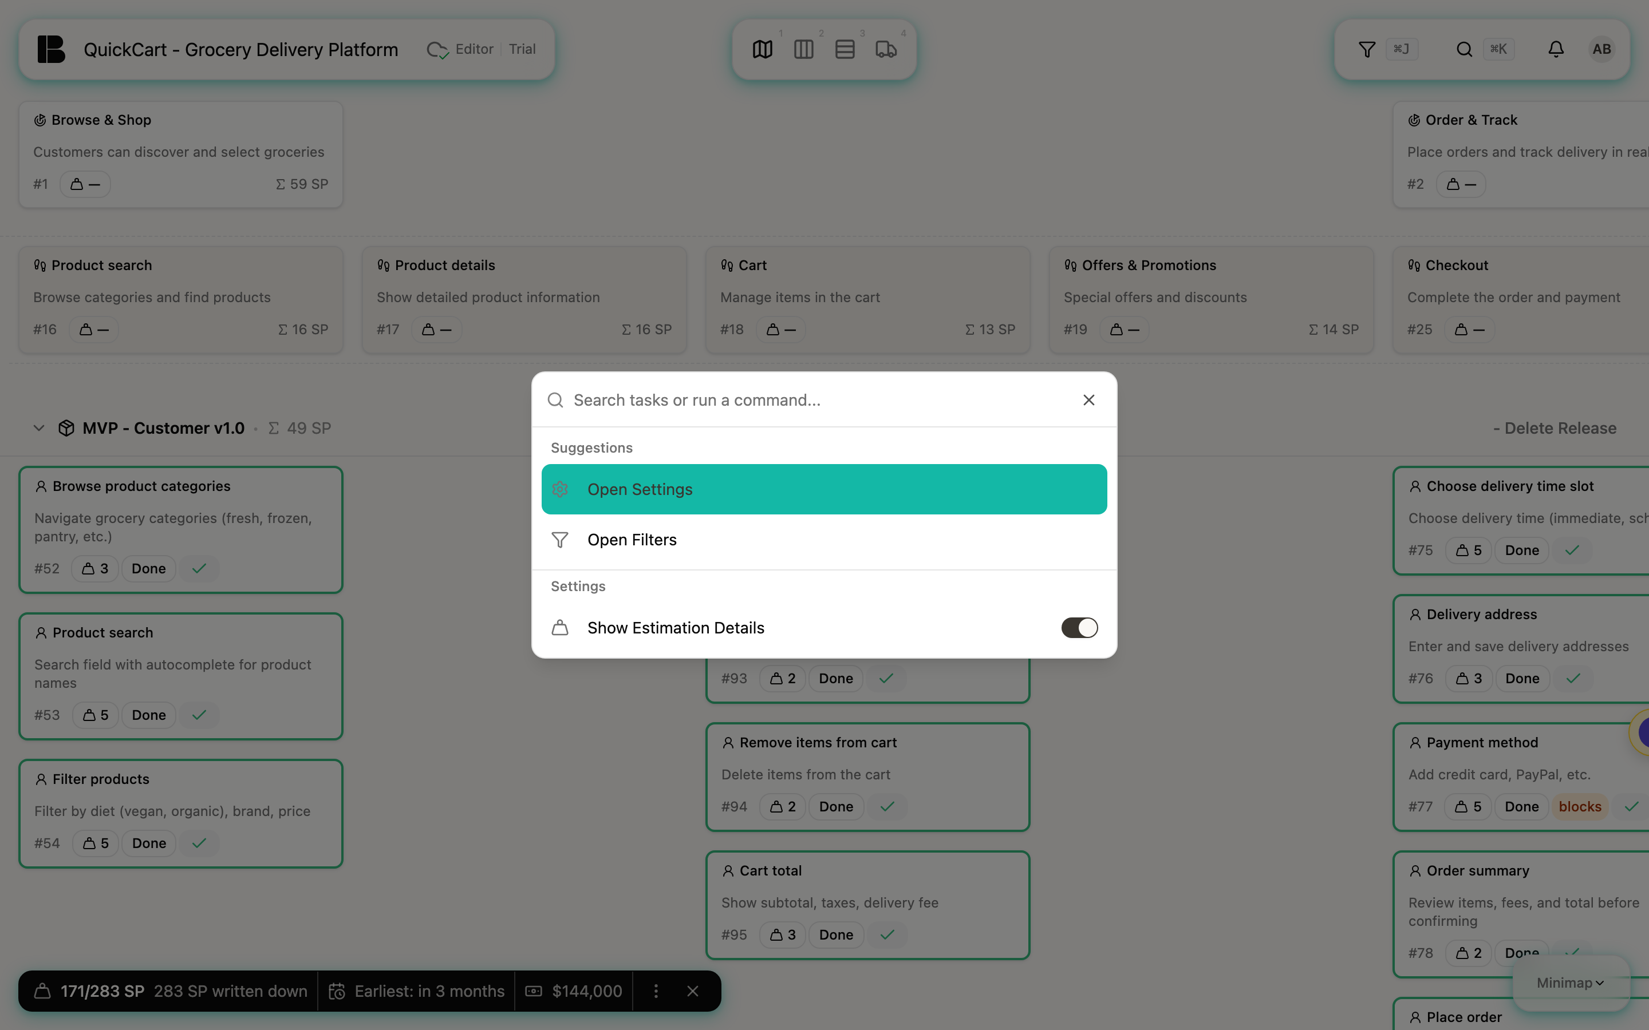Viewport: 1649px width, 1030px height.
Task: Open notifications bell
Action: coord(1556,49)
